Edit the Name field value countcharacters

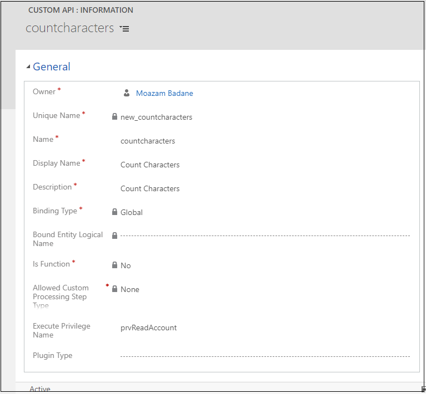148,141
